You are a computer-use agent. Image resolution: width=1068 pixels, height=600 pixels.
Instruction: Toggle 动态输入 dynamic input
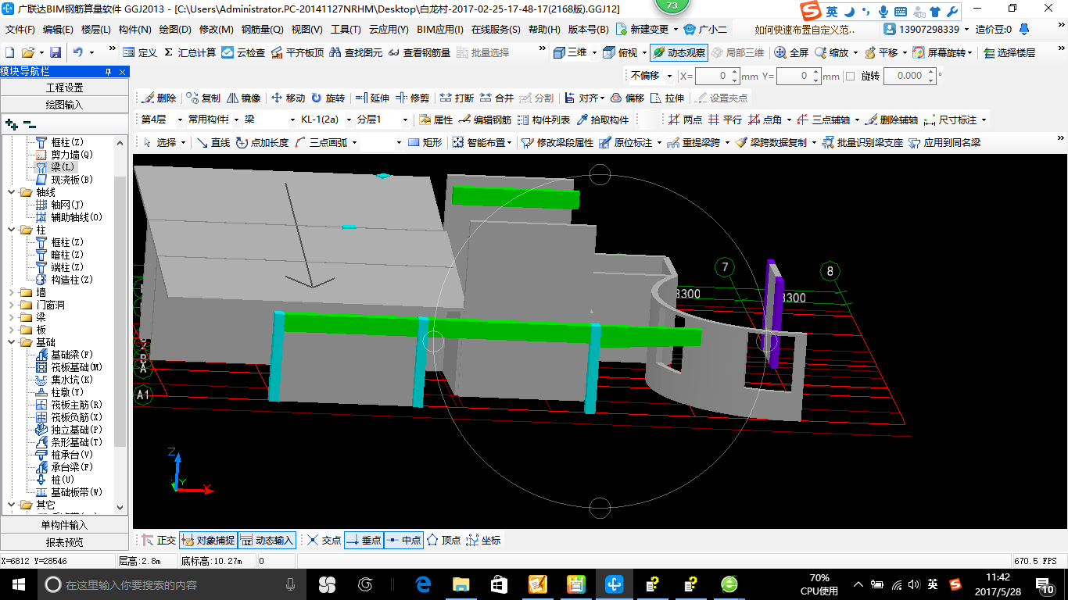(x=267, y=540)
